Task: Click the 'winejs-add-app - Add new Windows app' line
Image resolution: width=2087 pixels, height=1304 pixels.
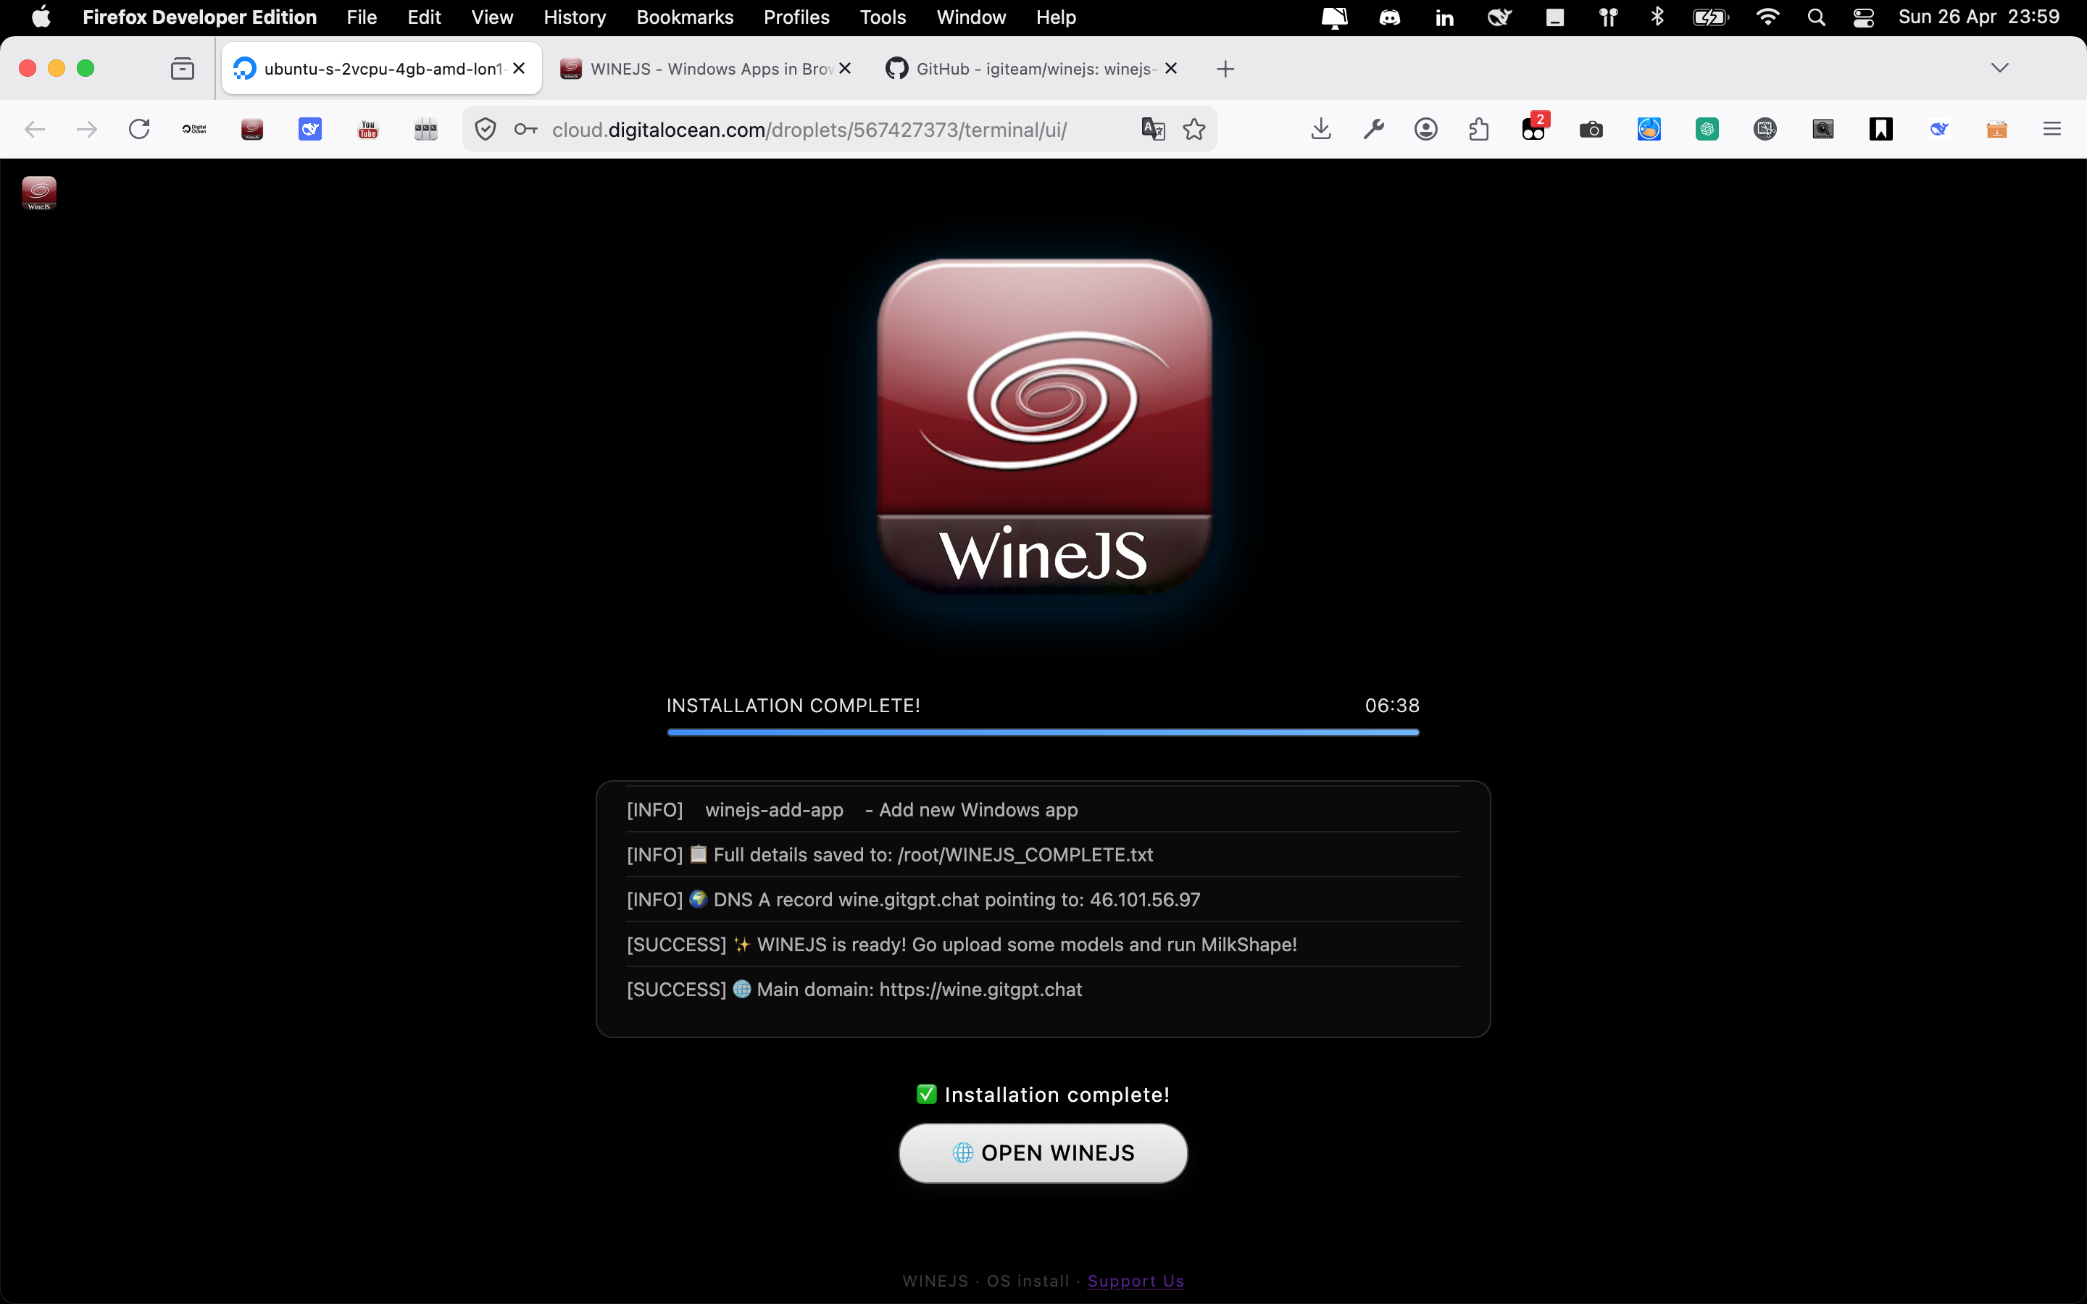Action: click(x=1043, y=810)
